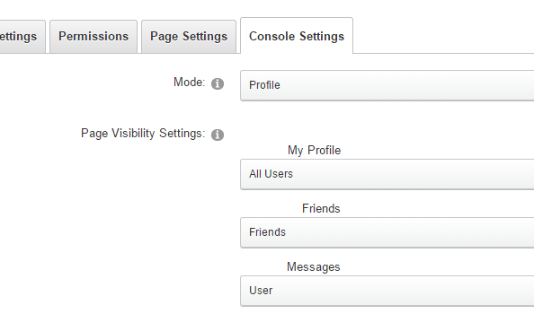
Task: Click the Friends label above the Friends dropdown
Action: click(x=321, y=208)
